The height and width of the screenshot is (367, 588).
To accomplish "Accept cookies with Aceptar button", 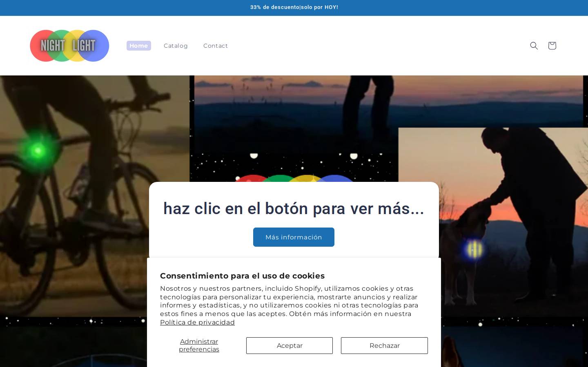I will [290, 345].
